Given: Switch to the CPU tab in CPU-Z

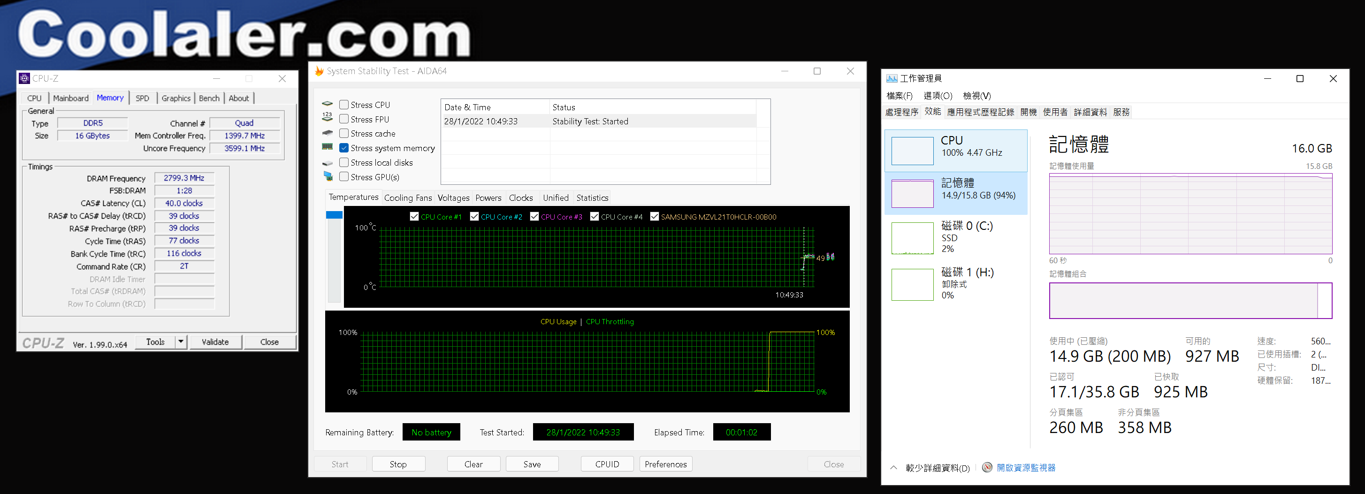Looking at the screenshot, I should click(x=34, y=98).
